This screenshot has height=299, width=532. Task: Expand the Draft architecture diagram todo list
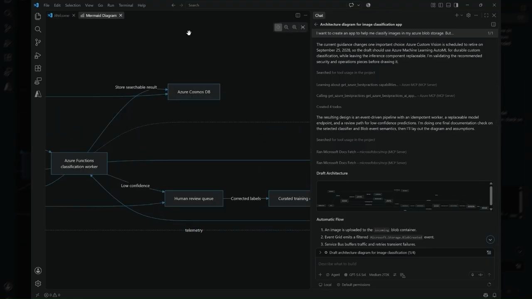click(320, 252)
